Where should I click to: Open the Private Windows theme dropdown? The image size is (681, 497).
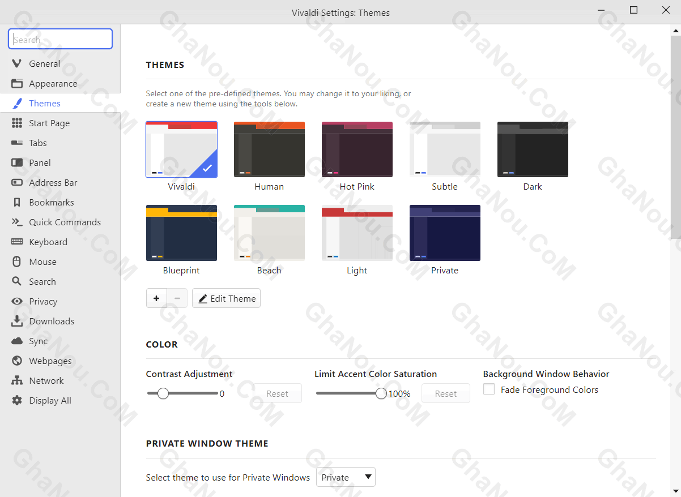coord(346,477)
